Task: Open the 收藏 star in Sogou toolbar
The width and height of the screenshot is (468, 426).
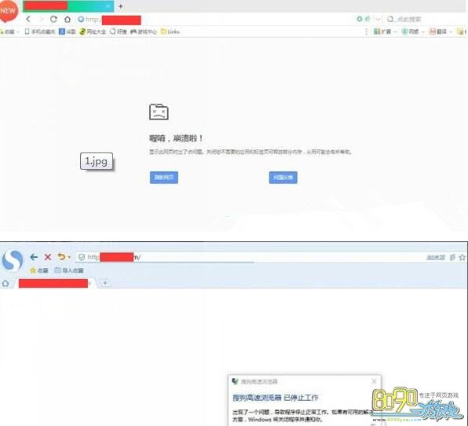Action: (38, 270)
